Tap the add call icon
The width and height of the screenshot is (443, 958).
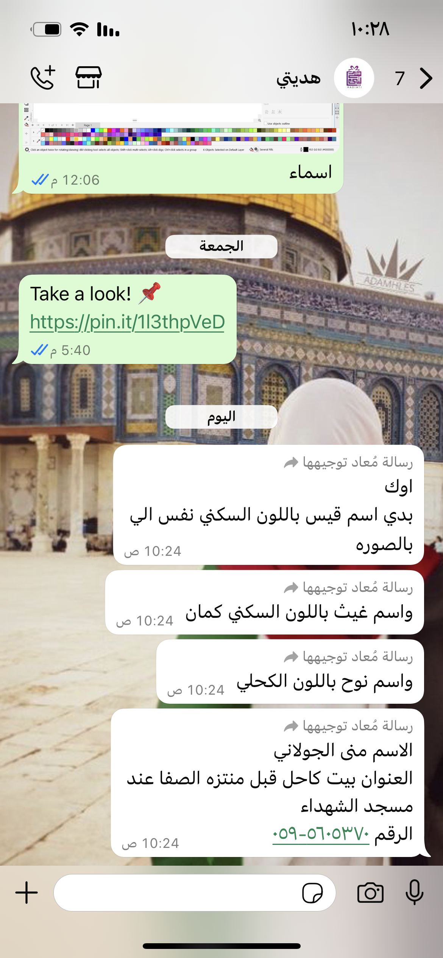[43, 78]
